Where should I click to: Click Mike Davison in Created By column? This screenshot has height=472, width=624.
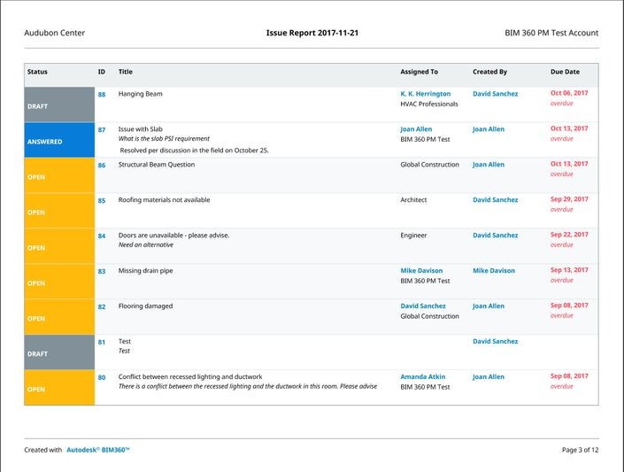pyautogui.click(x=494, y=271)
